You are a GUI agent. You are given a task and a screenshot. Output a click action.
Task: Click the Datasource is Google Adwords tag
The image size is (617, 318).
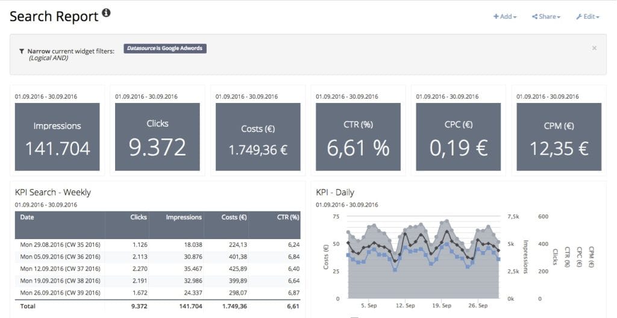point(165,48)
